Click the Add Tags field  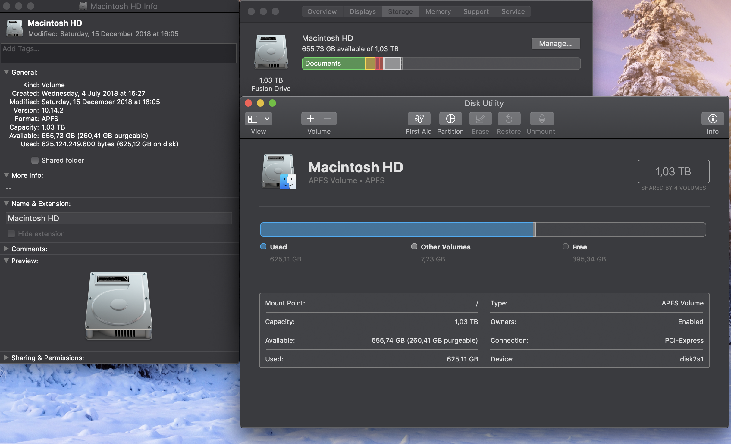pyautogui.click(x=119, y=53)
